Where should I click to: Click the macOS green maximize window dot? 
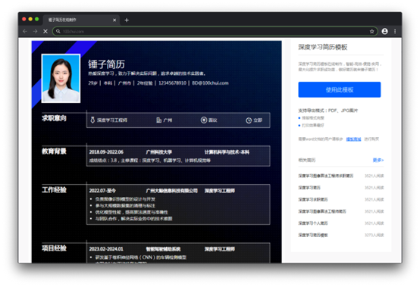[x=36, y=19]
